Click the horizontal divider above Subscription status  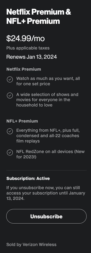[x=47, y=170]
